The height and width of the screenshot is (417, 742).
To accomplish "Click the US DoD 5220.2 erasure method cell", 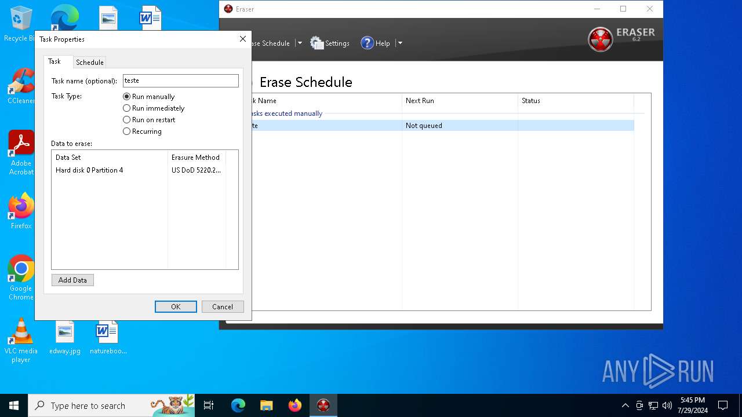I will [196, 170].
